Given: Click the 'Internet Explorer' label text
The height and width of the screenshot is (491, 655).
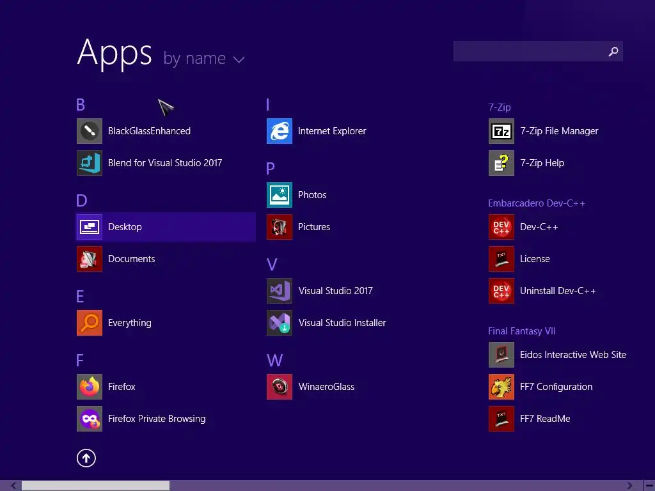Looking at the screenshot, I should click(332, 131).
